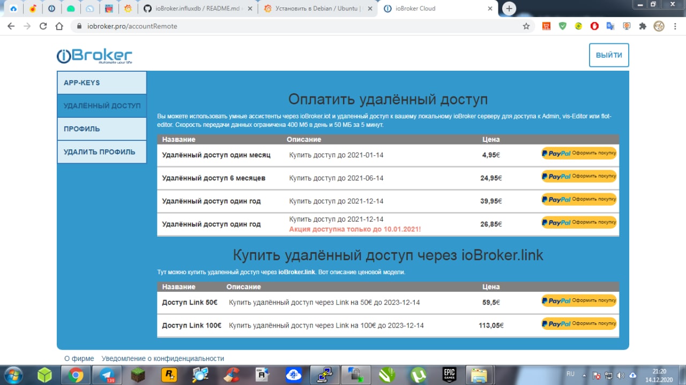Screen dimensions: 686x385
Task: Buy one month access via PayPal (4,95€)
Action: (x=579, y=153)
